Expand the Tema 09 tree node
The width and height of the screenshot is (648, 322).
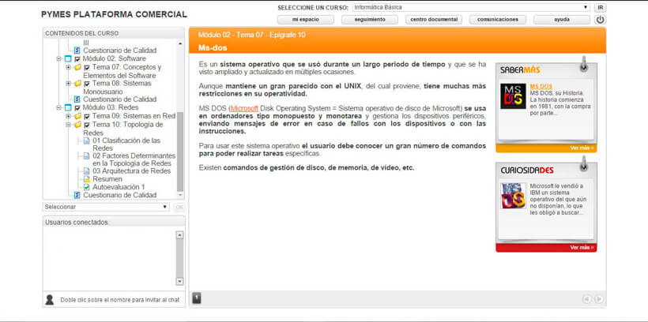pos(69,116)
